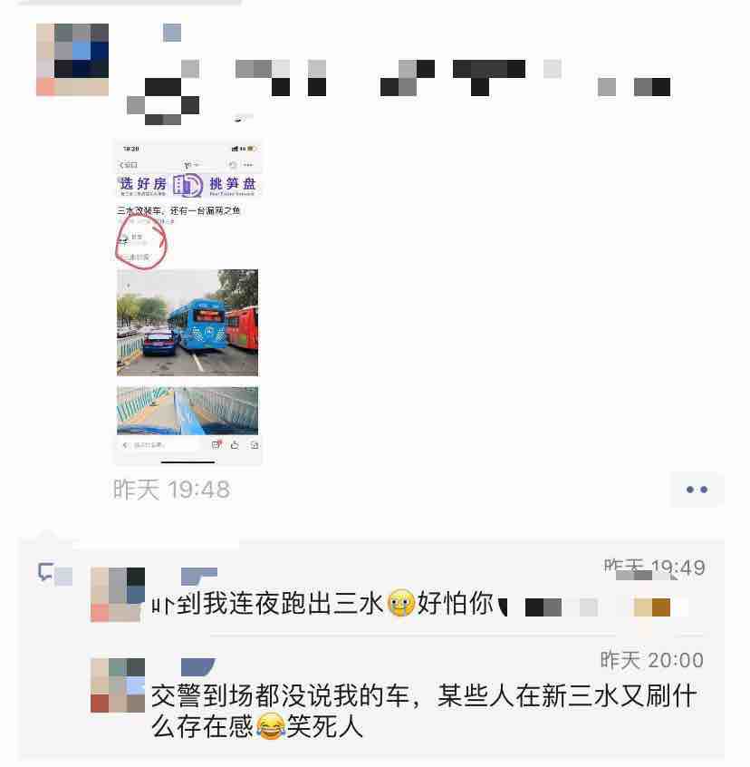Open the post author's blurred name
Screen dimensions: 750x767
point(172,33)
